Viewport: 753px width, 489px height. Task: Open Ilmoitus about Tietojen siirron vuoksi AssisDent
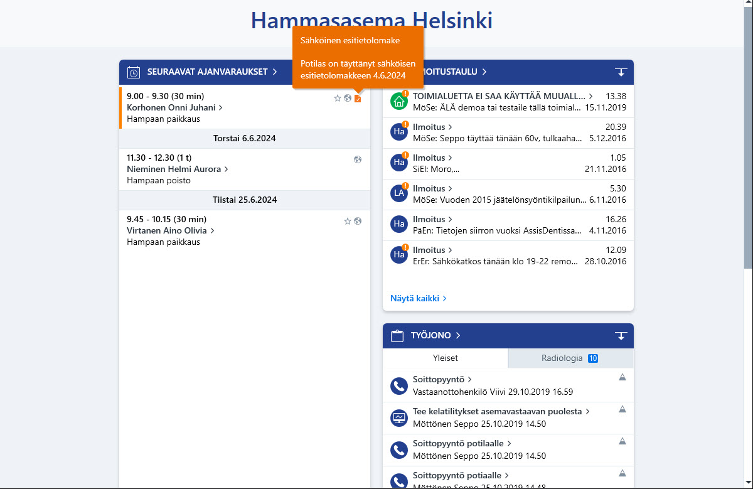coord(432,219)
